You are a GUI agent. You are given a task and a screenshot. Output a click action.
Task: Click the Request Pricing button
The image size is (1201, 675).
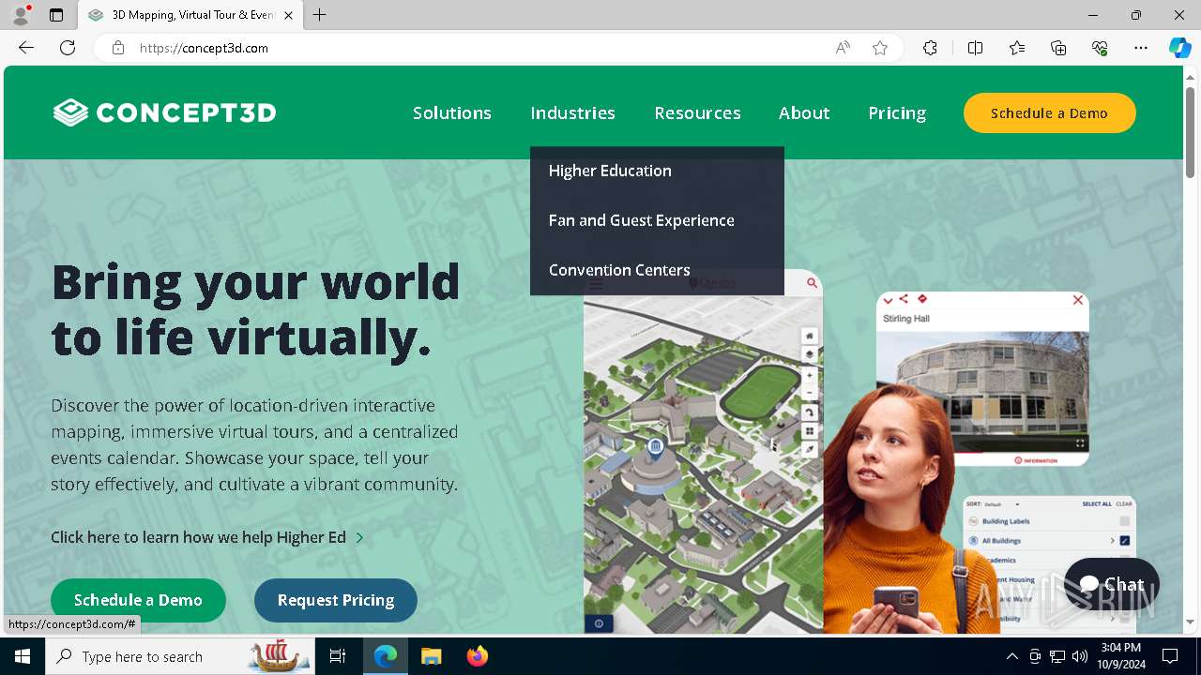[335, 600]
